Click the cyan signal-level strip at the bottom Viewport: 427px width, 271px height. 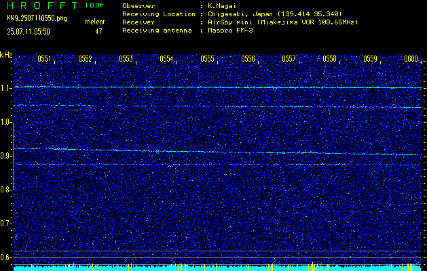[217, 268]
